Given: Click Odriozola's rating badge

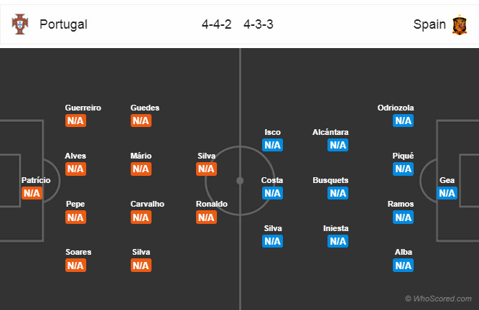Looking at the screenshot, I should [x=403, y=121].
